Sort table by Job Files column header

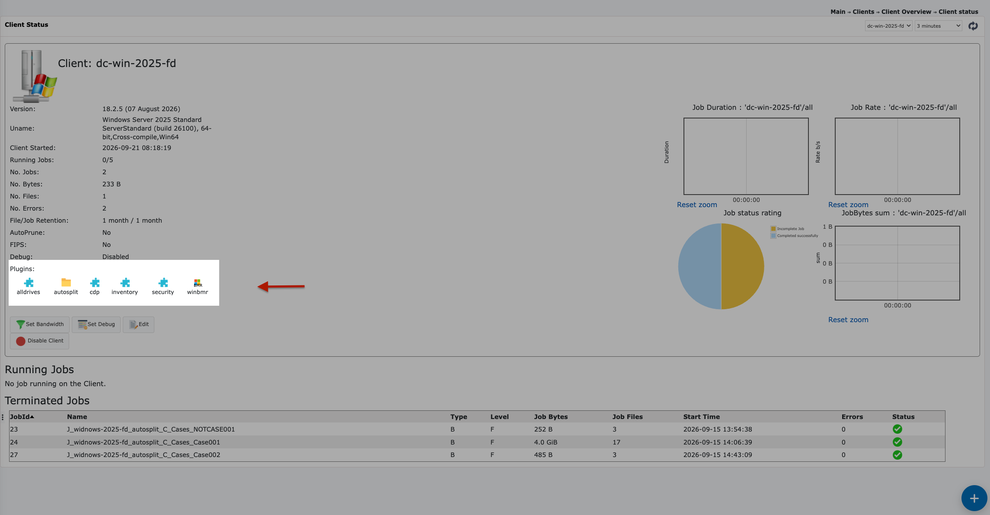627,417
